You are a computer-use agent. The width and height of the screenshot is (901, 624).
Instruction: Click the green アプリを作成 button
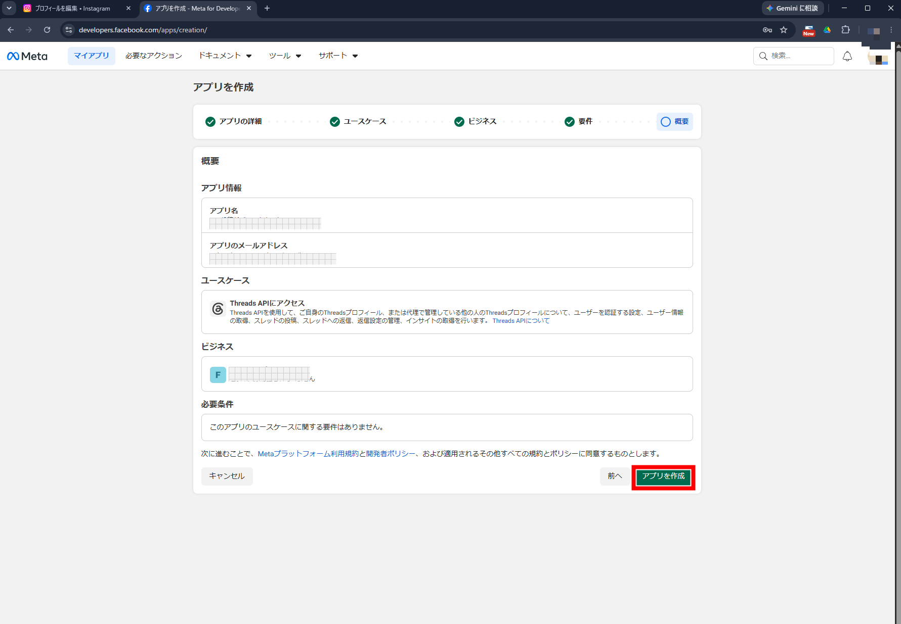tap(663, 476)
